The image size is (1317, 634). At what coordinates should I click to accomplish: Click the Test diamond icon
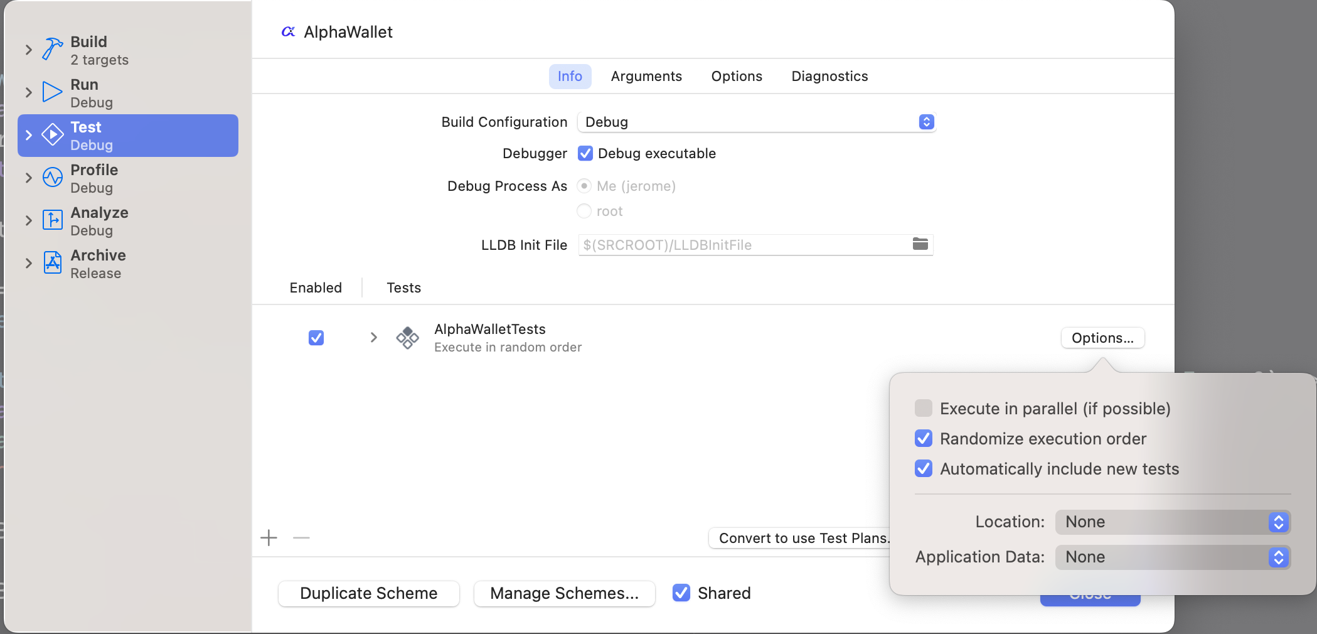[53, 135]
